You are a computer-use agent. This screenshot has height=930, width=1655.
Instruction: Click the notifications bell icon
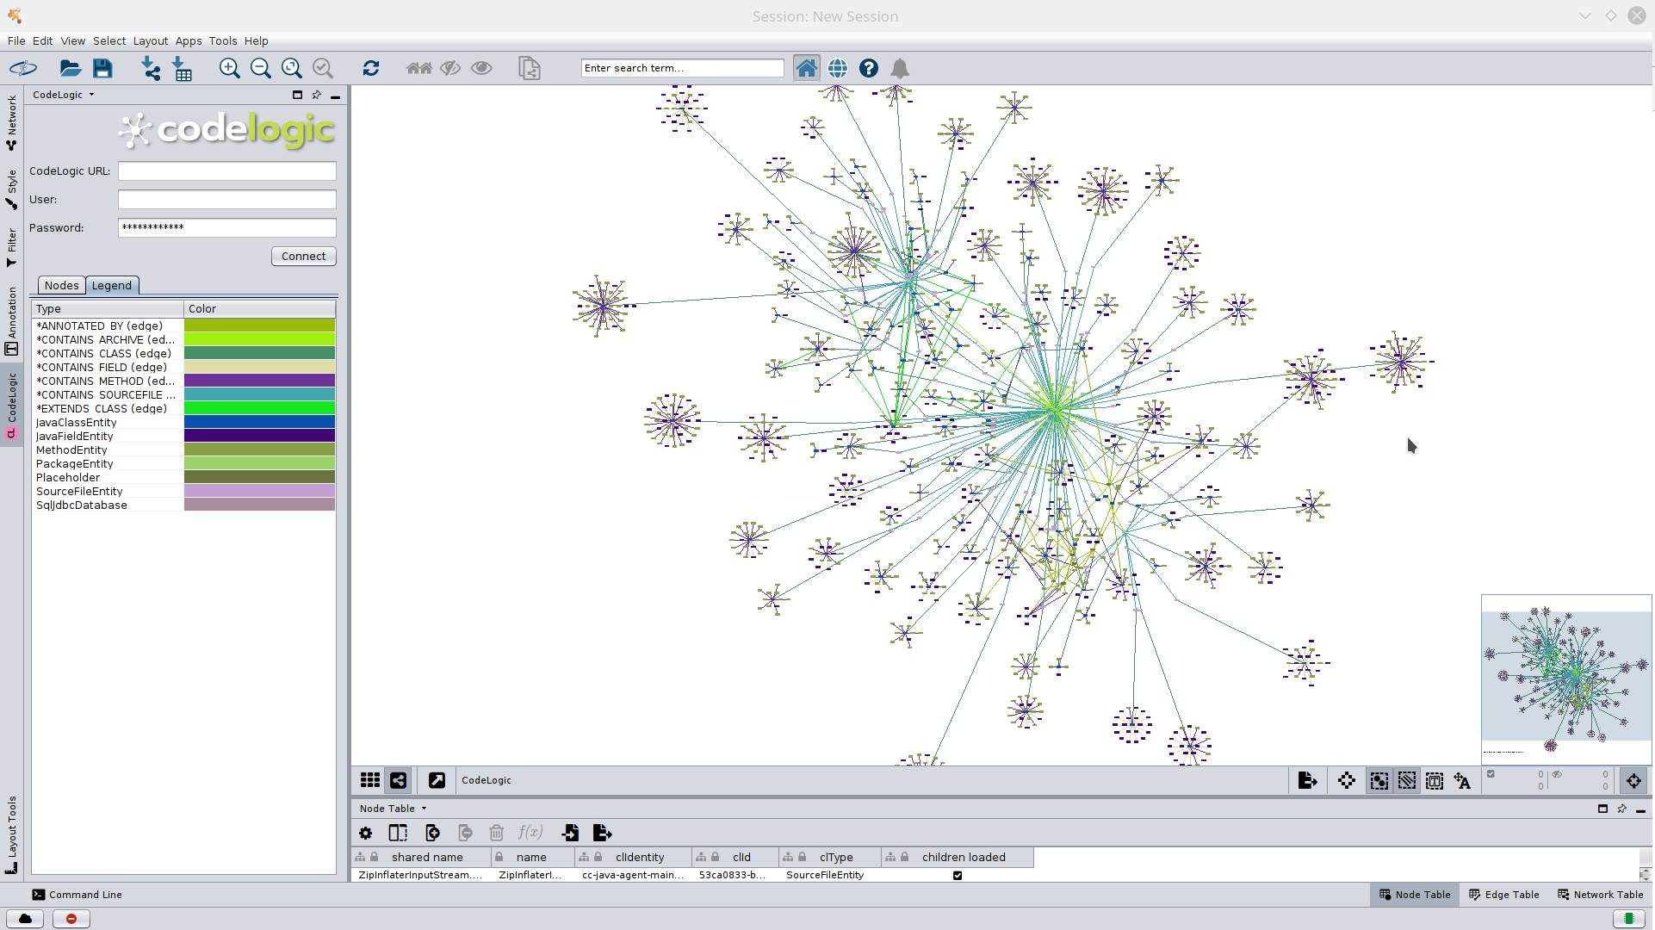pyautogui.click(x=900, y=68)
